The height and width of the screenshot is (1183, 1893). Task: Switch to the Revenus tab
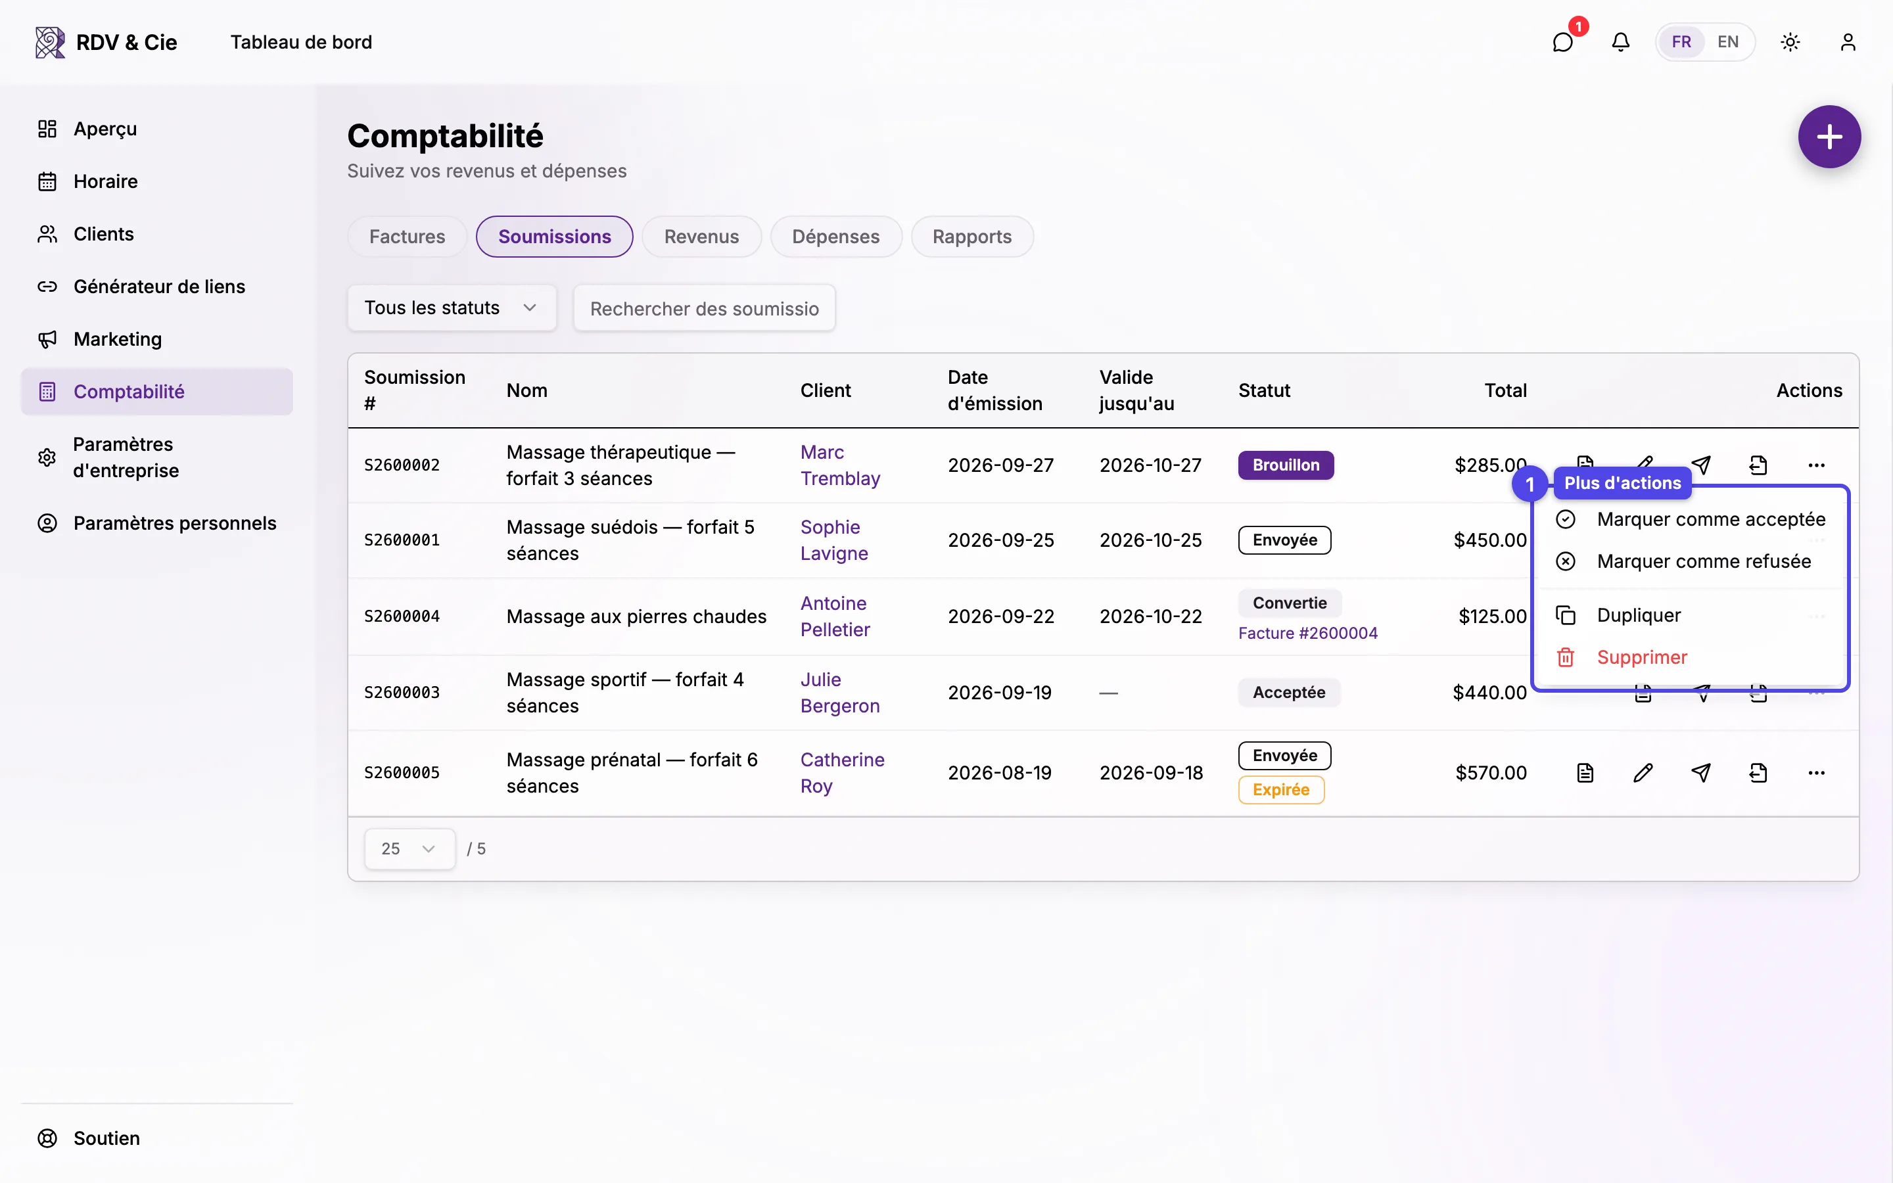pos(701,237)
